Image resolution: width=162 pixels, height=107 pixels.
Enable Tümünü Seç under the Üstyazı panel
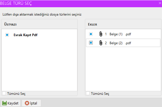coord(4,93)
